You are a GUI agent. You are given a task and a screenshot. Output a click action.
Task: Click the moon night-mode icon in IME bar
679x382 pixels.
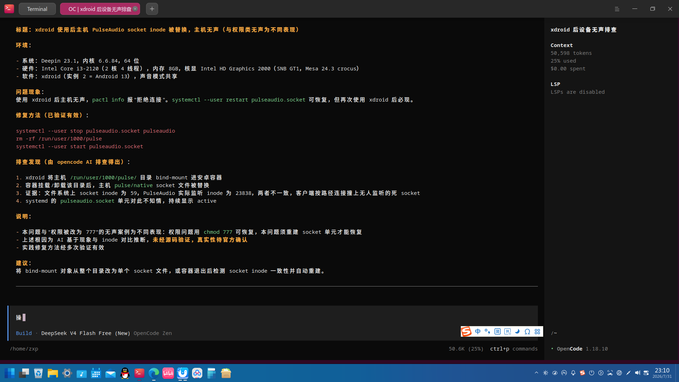(x=517, y=331)
